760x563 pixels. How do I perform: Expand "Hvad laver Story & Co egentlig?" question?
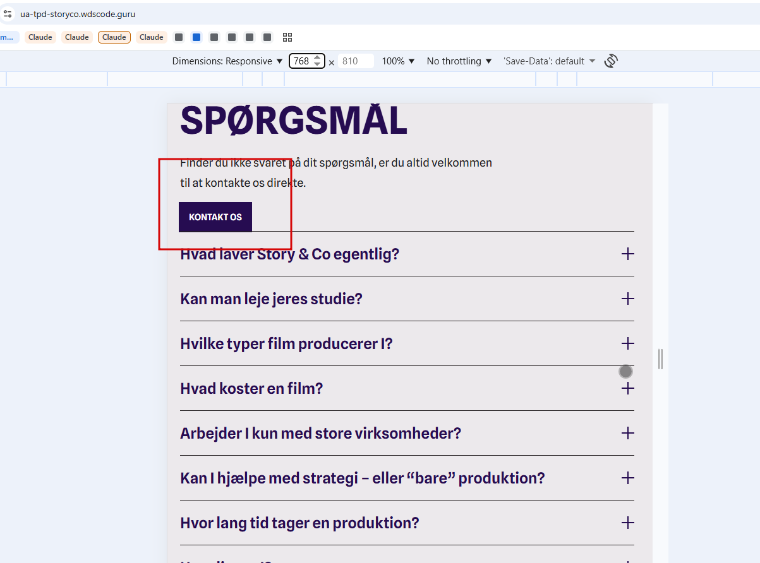pos(407,254)
